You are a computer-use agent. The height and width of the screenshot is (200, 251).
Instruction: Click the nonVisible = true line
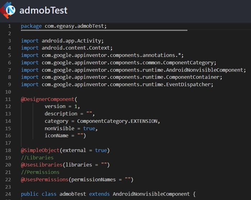pos(71,128)
